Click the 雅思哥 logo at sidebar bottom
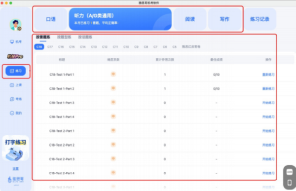This screenshot has width=296, height=191. coord(16,180)
